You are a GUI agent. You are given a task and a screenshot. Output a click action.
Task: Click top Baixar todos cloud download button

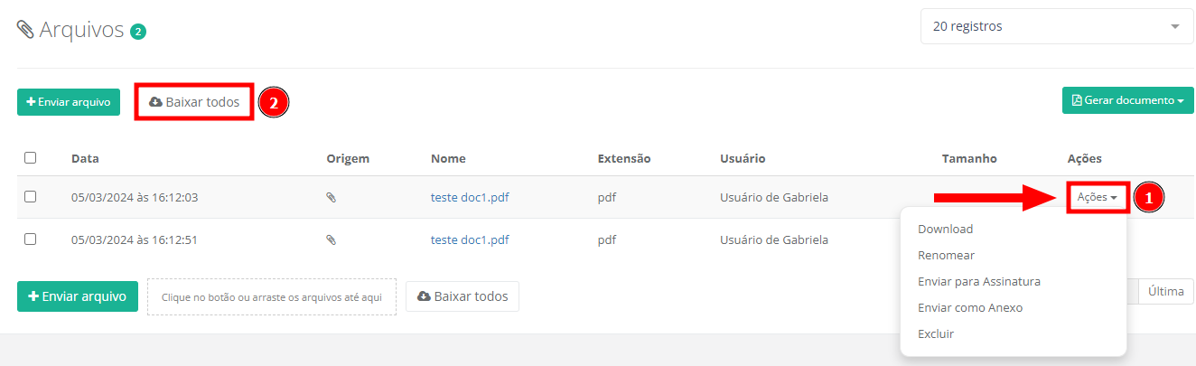tap(194, 102)
